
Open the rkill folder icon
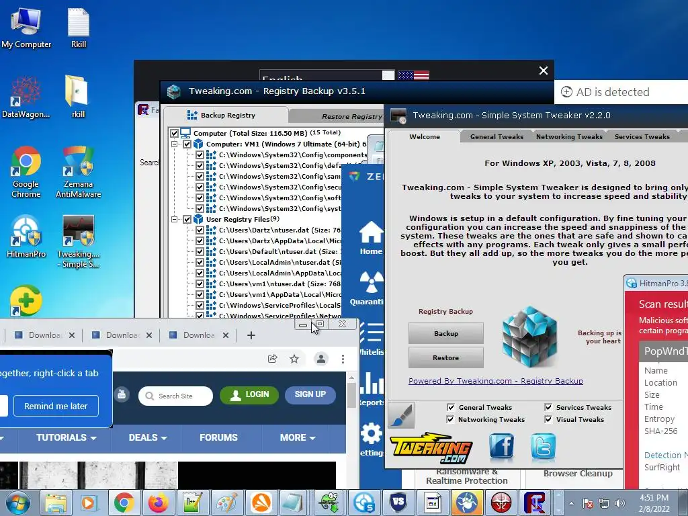coord(78,97)
